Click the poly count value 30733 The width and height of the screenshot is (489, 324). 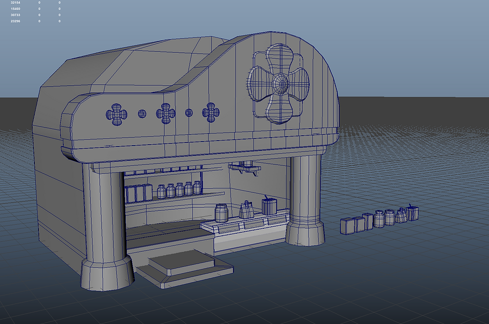[15, 15]
